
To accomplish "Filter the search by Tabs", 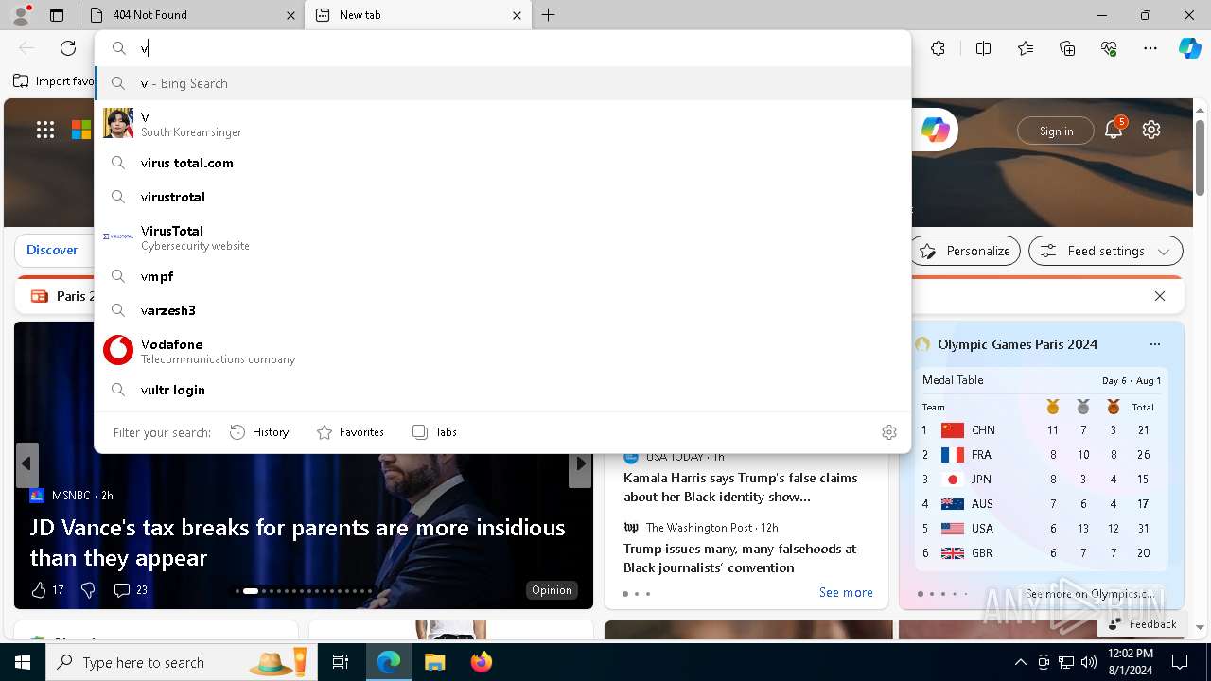I will point(434,432).
